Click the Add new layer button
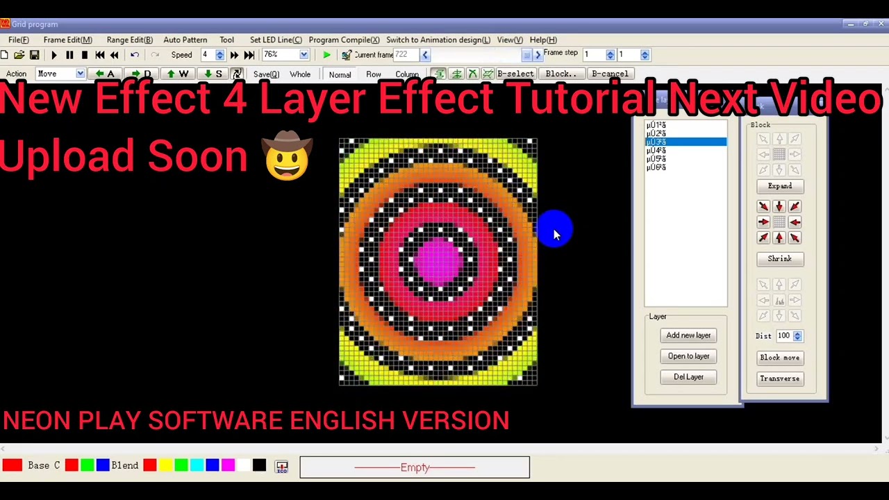This screenshot has width=889, height=500. tap(688, 335)
